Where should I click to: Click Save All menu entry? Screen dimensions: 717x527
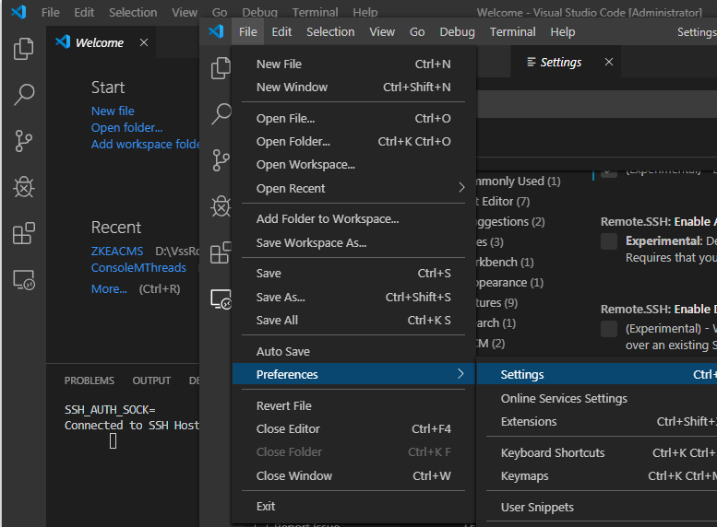click(353, 320)
